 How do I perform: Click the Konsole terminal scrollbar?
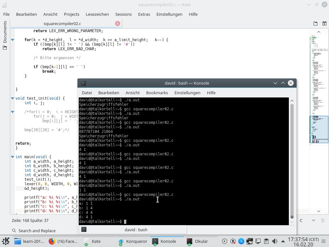tap(292, 161)
